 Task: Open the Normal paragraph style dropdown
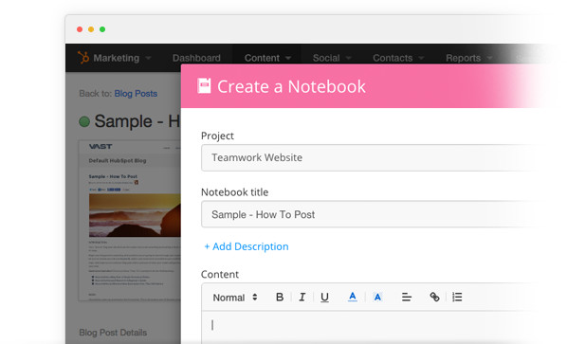235,298
